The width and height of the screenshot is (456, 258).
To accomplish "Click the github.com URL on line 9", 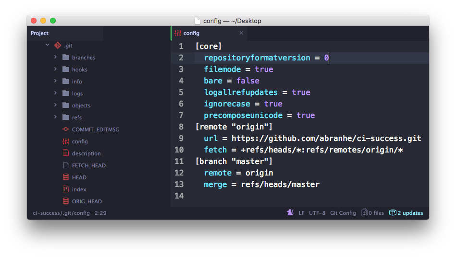I will [x=326, y=138].
